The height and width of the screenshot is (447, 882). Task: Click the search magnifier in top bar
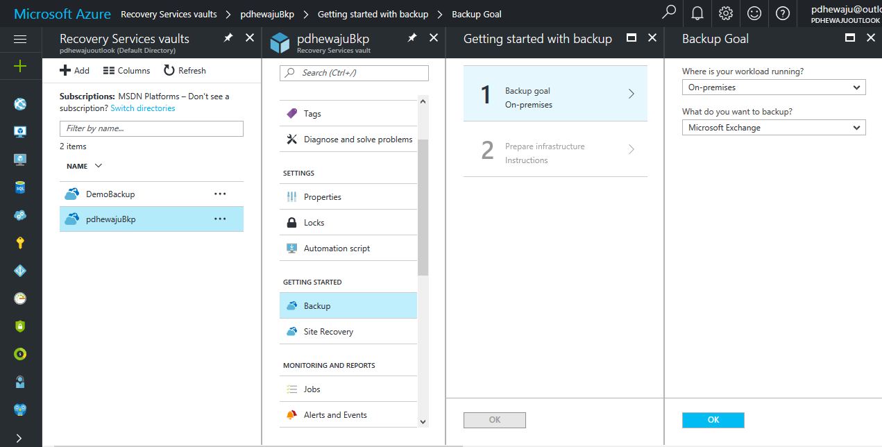coord(669,12)
